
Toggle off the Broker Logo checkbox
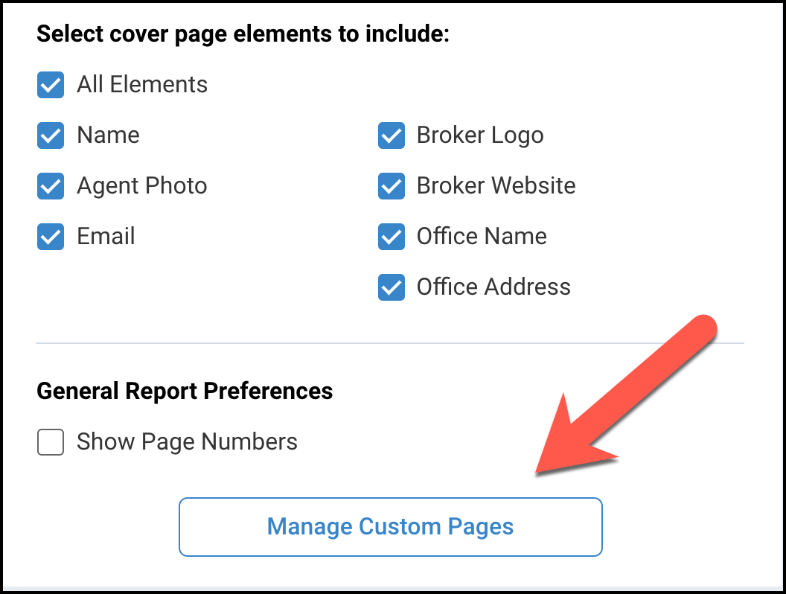(x=392, y=135)
